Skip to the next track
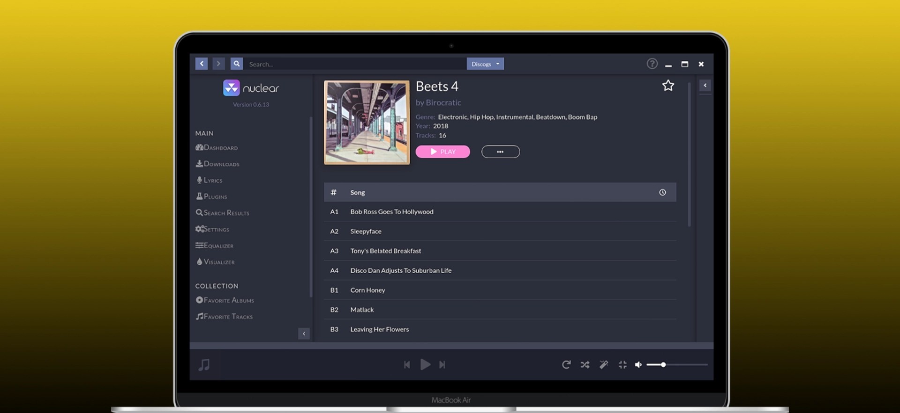The width and height of the screenshot is (900, 413). [442, 365]
